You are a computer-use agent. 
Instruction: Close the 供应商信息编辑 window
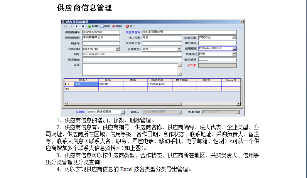241,22
